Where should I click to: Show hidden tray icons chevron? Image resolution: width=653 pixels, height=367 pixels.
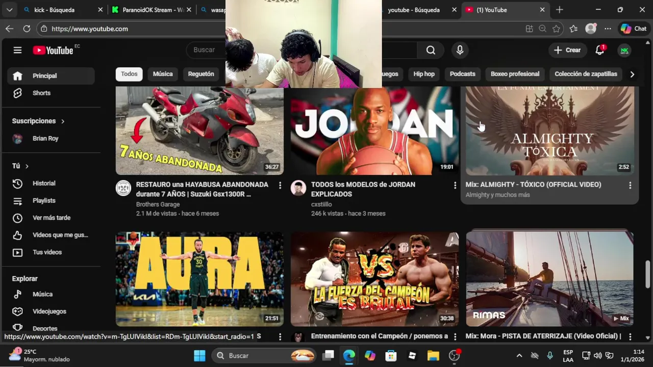pyautogui.click(x=519, y=356)
